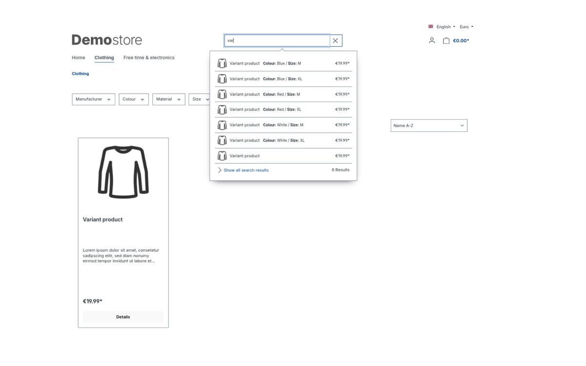Open the Material filter dropdown
This screenshot has height=366, width=586.
(168, 99)
